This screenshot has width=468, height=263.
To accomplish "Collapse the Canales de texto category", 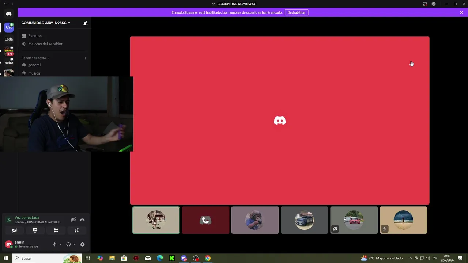I will pyautogui.click(x=35, y=58).
